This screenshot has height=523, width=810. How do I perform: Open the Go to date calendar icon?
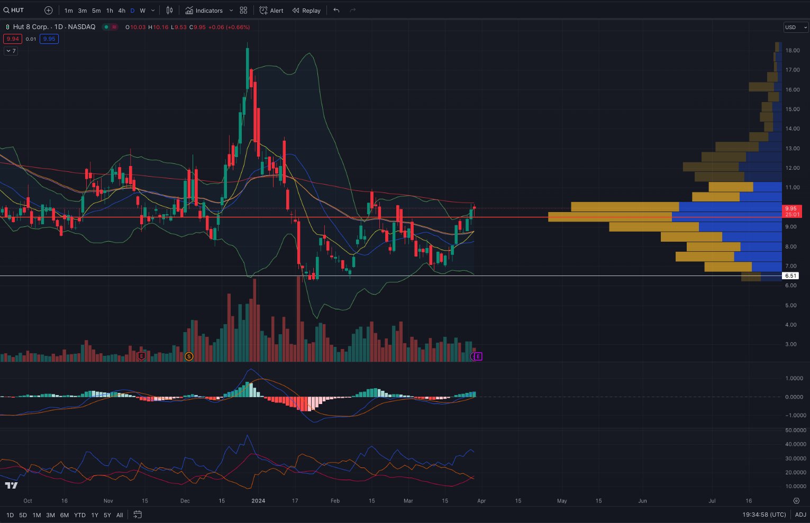click(x=138, y=515)
